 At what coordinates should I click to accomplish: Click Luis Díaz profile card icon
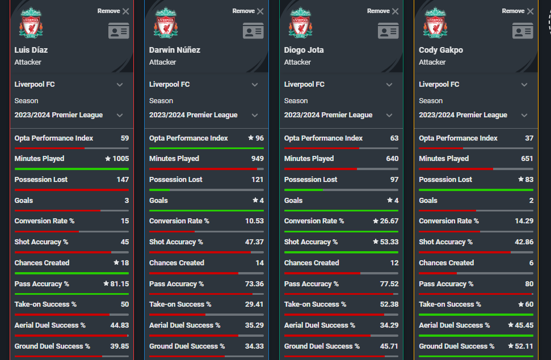coord(119,31)
